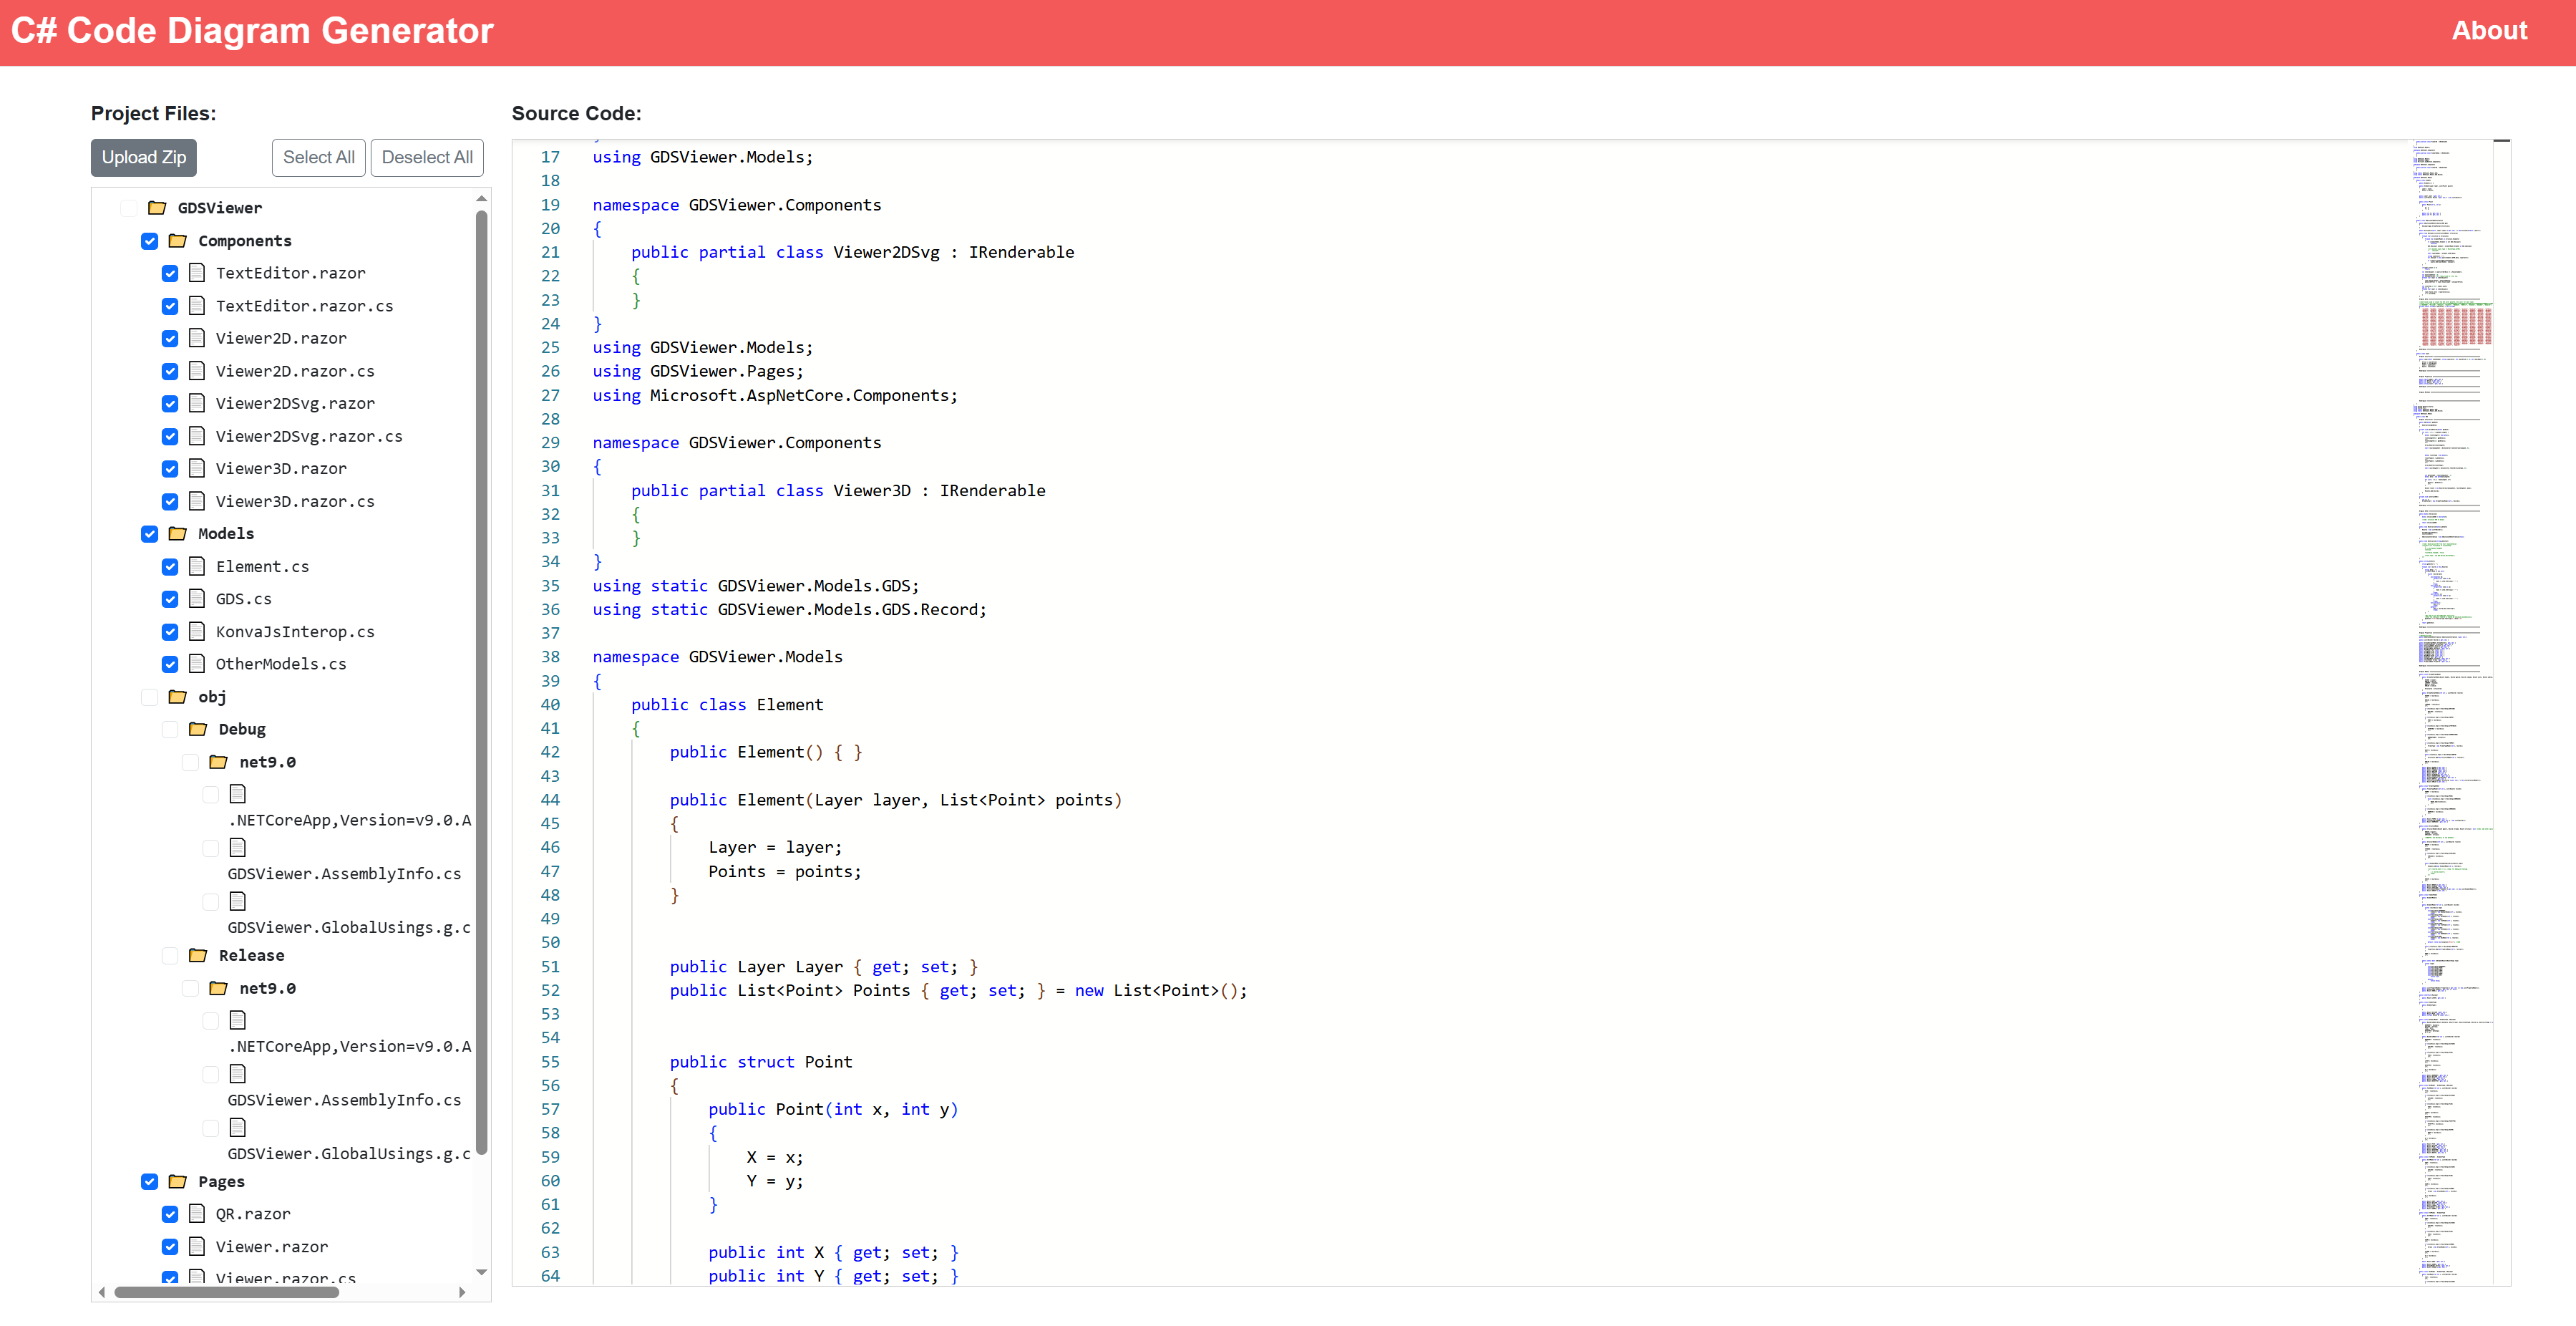Click the GDS.cs file icon
The width and height of the screenshot is (2576, 1326).
pos(197,599)
